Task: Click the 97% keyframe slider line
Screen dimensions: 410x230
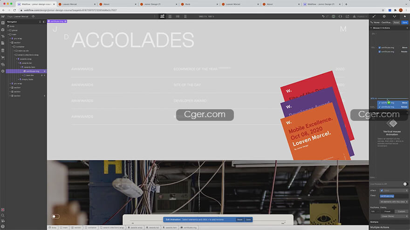Action: pyautogui.click(x=392, y=99)
